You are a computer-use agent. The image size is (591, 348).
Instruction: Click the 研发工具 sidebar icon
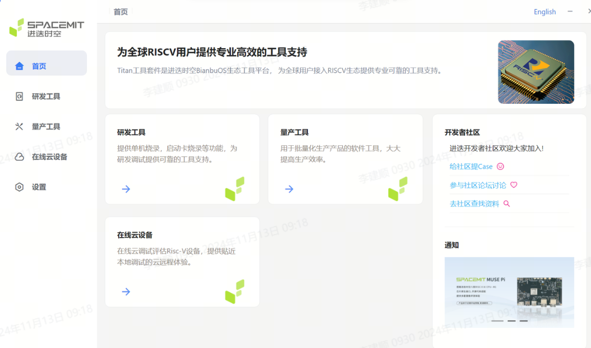pyautogui.click(x=19, y=96)
